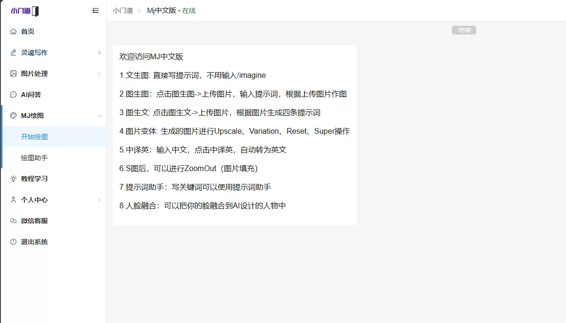This screenshot has height=323, width=566.
Task: Open the 绘图助手 menu item
Action: [34, 158]
